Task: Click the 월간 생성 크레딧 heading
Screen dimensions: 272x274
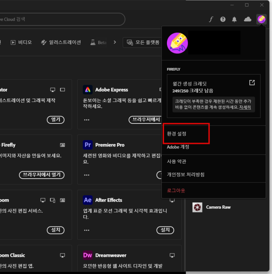Action: pos(190,84)
